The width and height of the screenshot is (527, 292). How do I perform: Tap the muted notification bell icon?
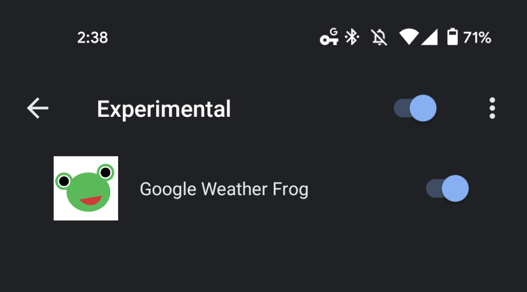(x=379, y=37)
